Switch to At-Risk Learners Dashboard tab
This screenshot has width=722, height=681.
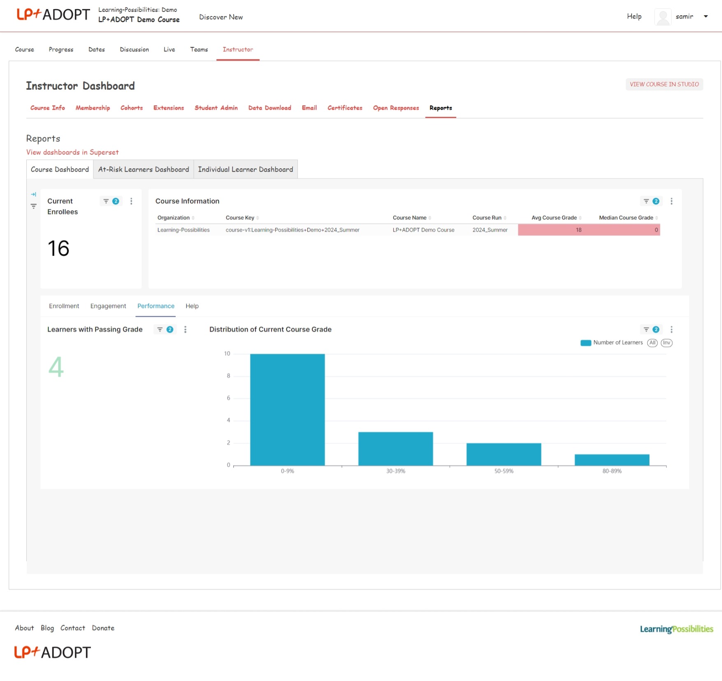click(x=144, y=169)
